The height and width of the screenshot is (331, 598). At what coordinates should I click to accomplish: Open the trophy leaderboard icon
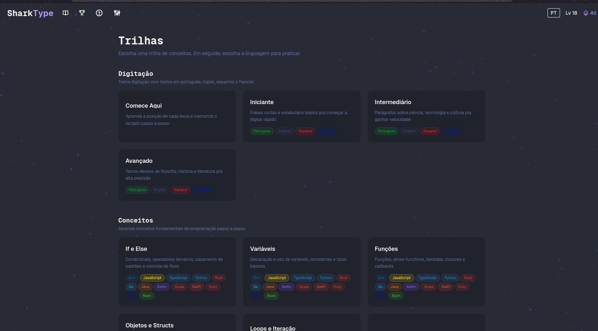[82, 13]
